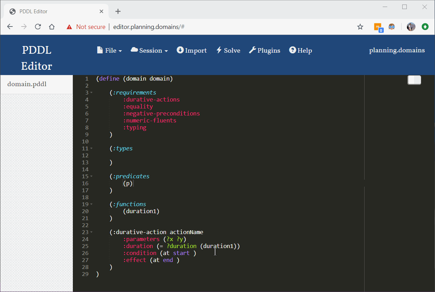Collapse the :predicates block fold arrow

91,176
